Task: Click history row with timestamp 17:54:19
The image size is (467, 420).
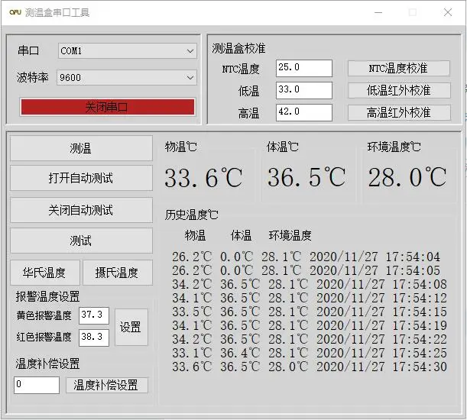Action: coord(310,325)
